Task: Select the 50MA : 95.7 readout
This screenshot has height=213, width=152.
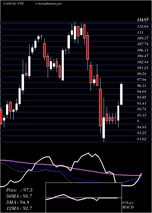Action: coord(19,196)
